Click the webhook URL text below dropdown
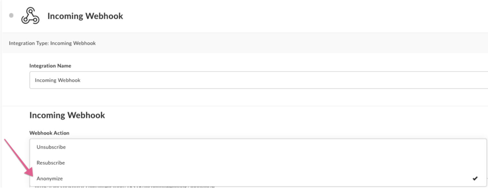 tap(125, 187)
